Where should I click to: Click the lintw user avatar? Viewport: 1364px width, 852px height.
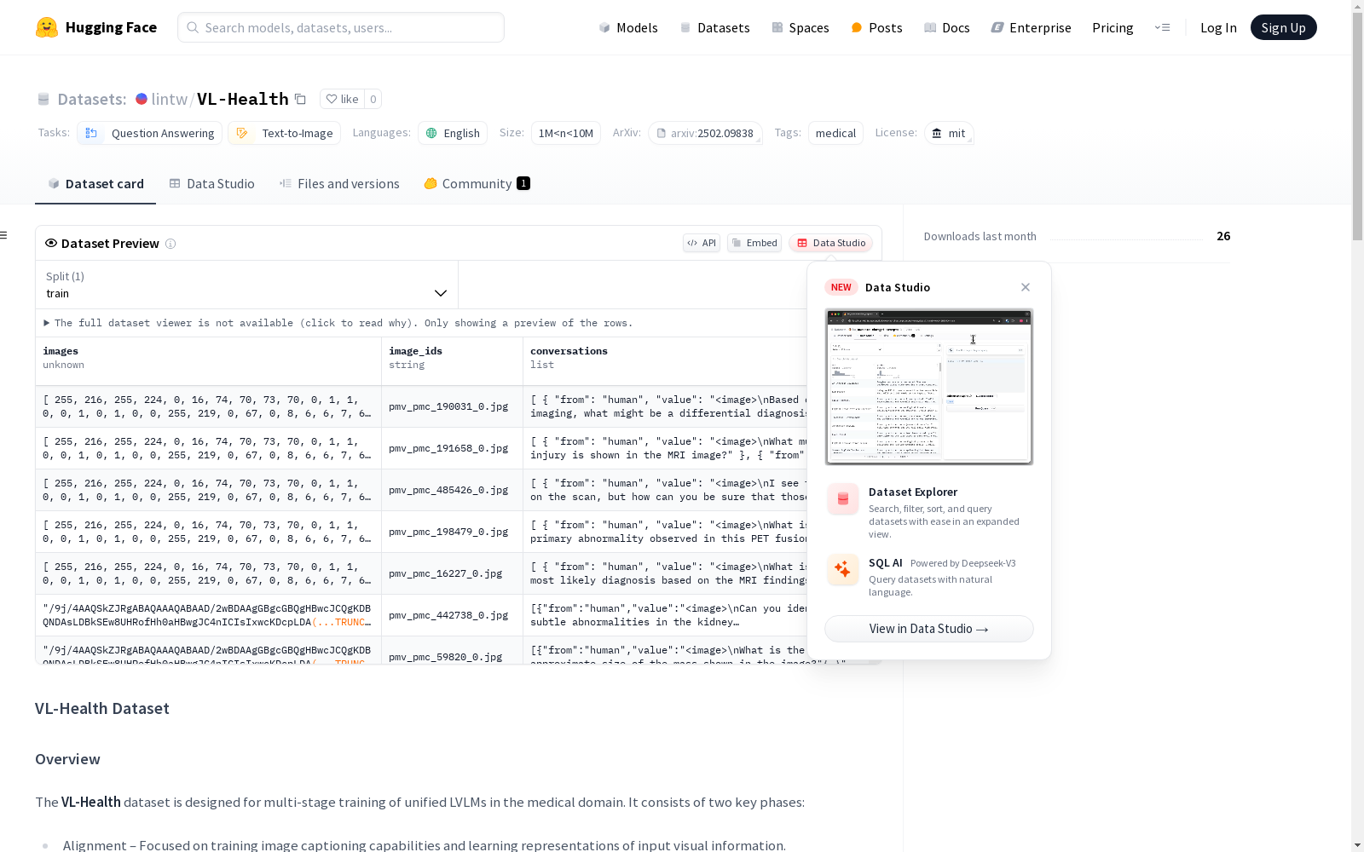(142, 99)
